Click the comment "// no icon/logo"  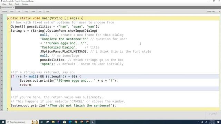(65, 56)
